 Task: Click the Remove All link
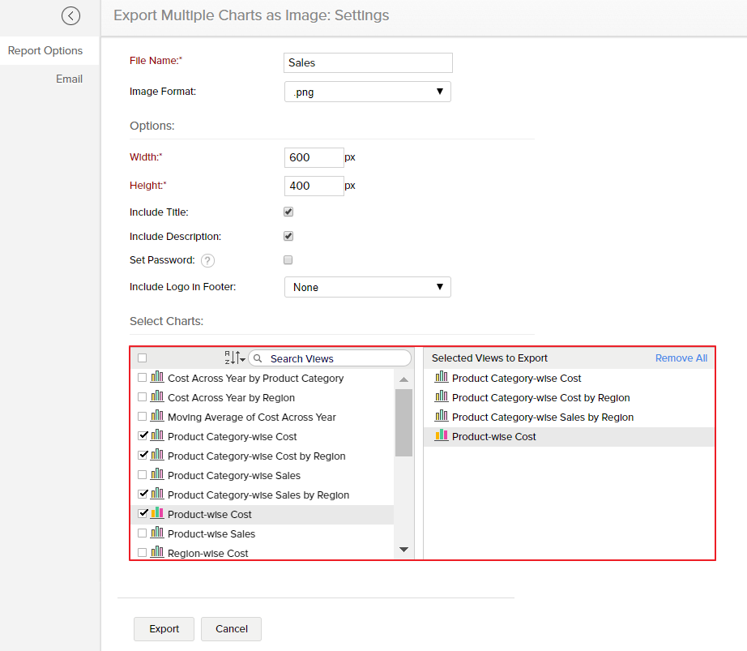681,358
